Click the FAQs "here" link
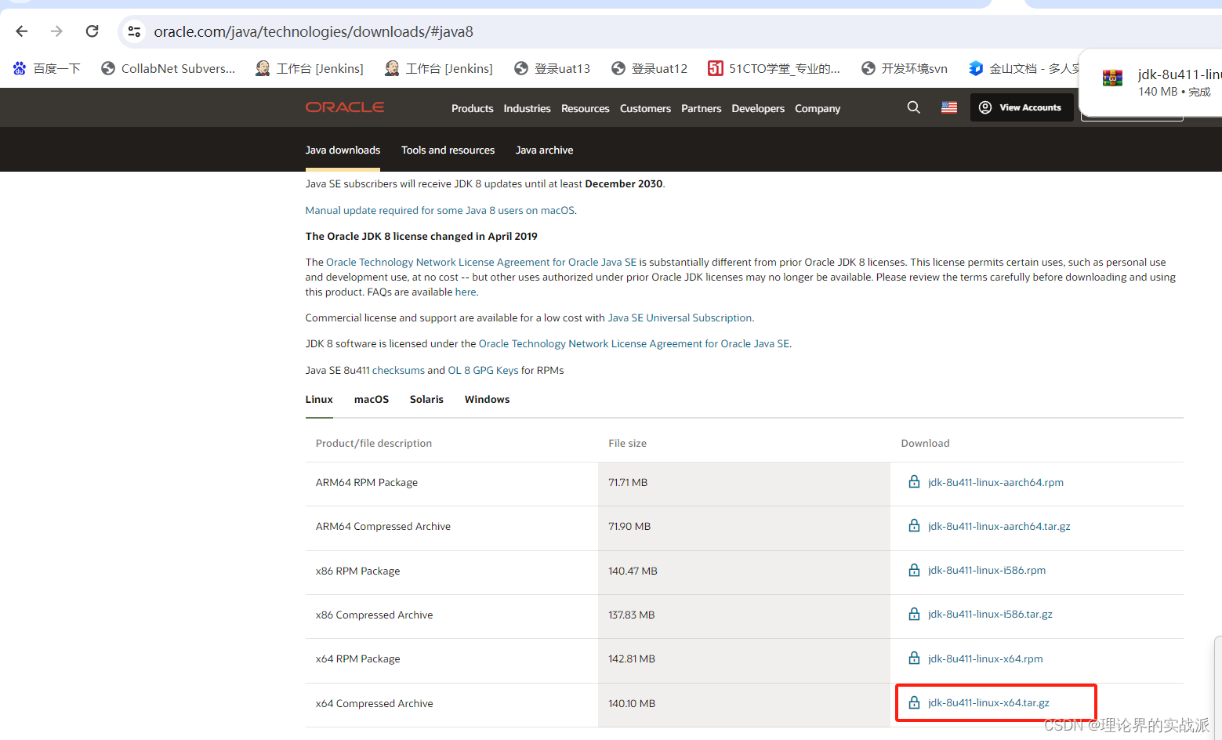The height and width of the screenshot is (740, 1222). tap(466, 292)
